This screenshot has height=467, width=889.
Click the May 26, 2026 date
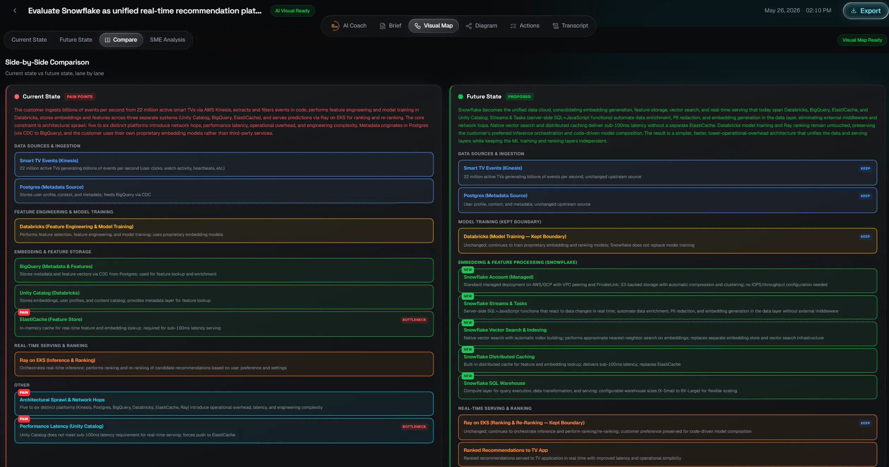[x=782, y=11]
